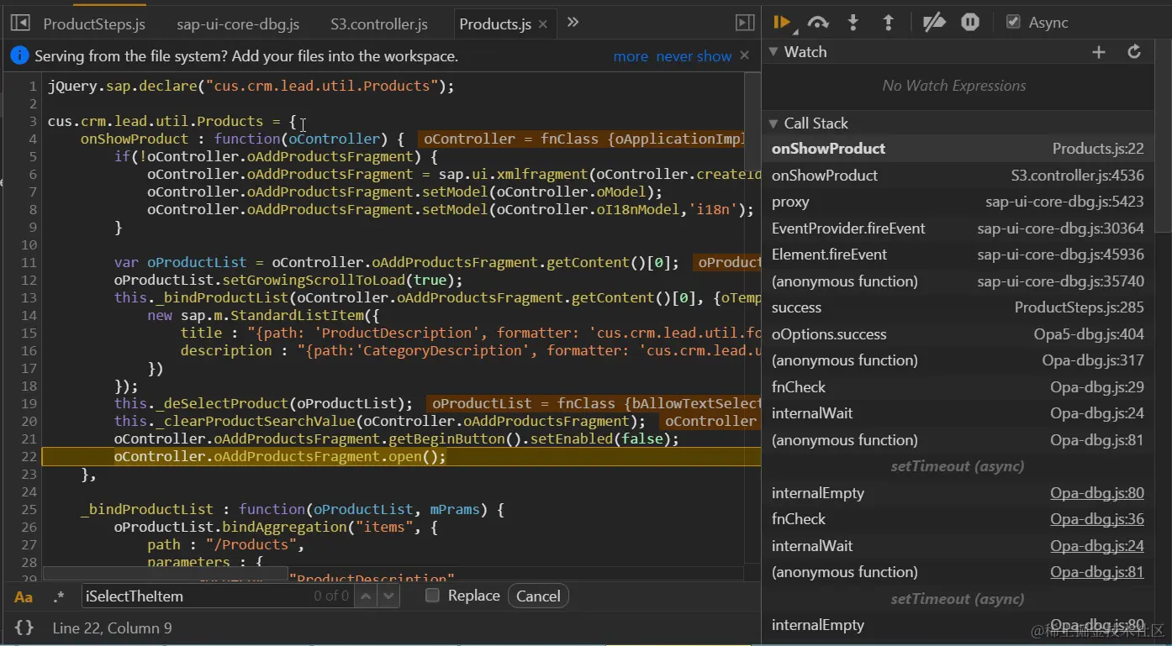Step into next function call
The image size is (1172, 646).
(x=853, y=23)
